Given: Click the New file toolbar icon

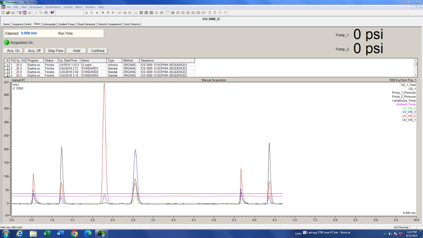Looking at the screenshot, I should [x=3, y=13].
